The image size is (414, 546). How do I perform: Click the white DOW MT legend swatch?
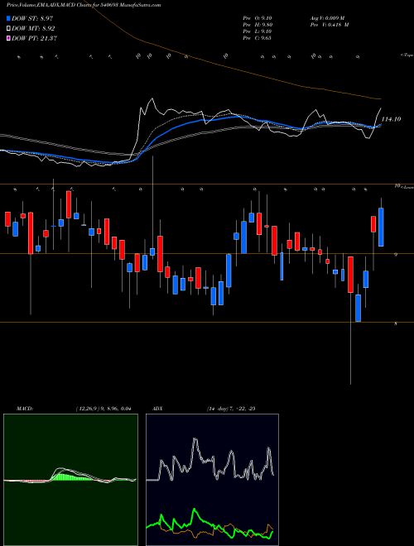(9, 29)
